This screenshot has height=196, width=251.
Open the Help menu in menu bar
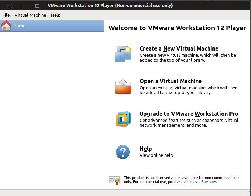pyautogui.click(x=56, y=15)
